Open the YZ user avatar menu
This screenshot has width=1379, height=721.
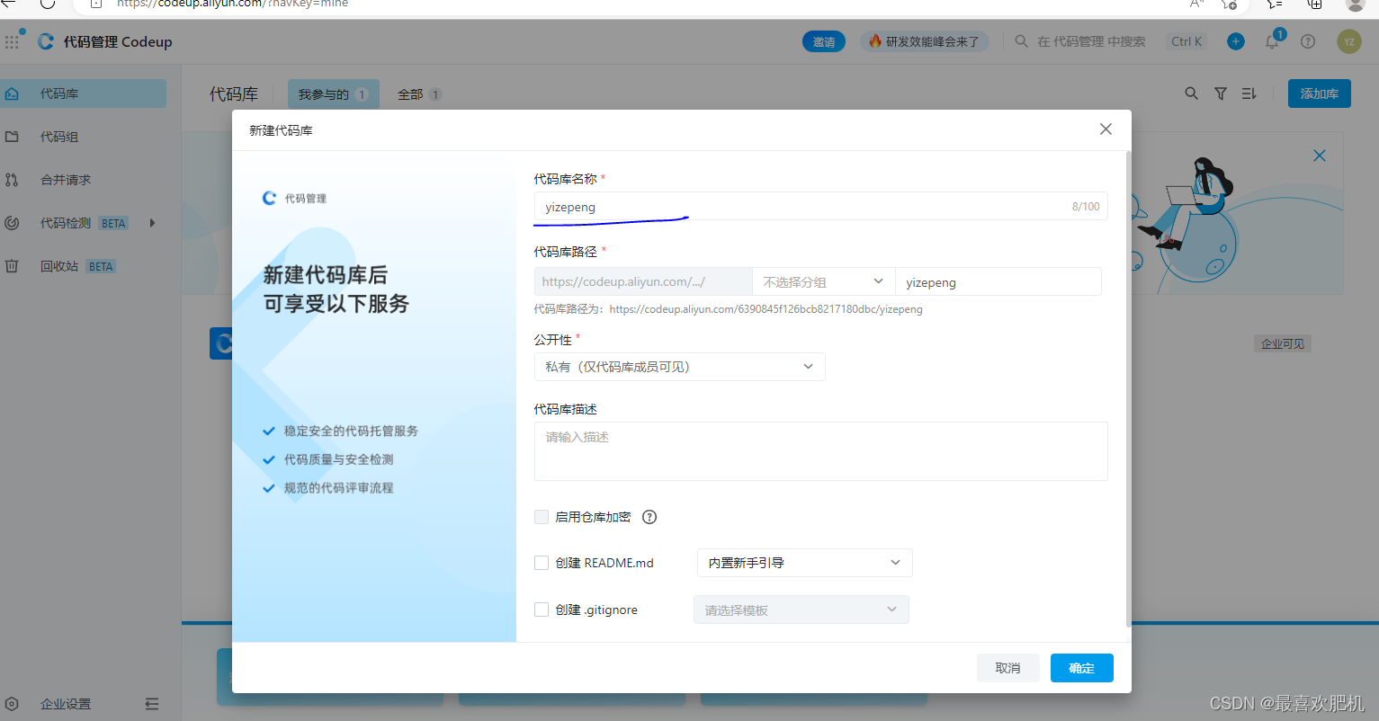(x=1349, y=41)
